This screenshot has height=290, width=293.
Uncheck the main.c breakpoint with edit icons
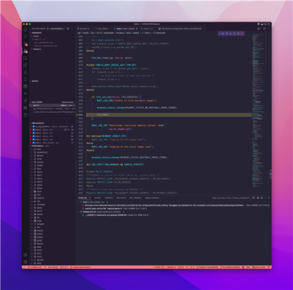coord(34,130)
